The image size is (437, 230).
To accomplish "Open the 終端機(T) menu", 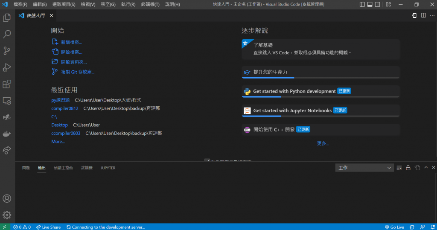I will 150,4.
